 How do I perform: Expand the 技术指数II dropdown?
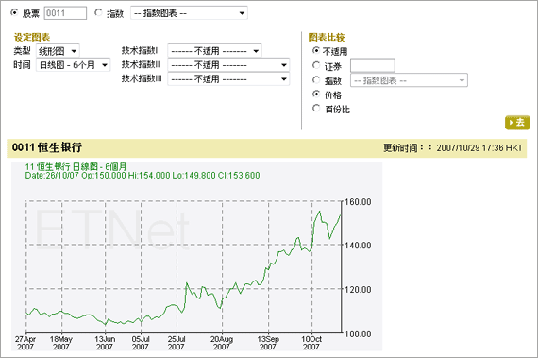[228, 65]
